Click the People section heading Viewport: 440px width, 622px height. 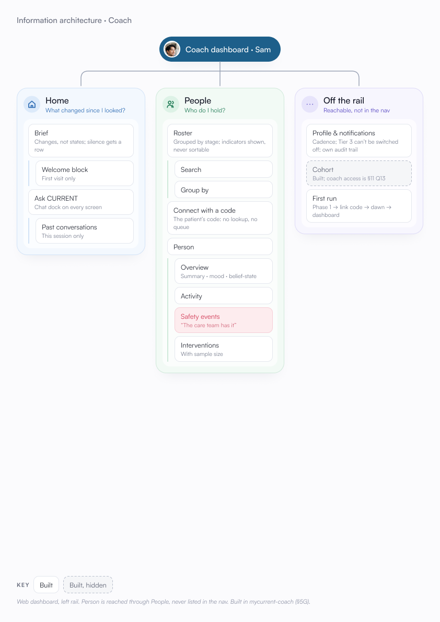[198, 101]
